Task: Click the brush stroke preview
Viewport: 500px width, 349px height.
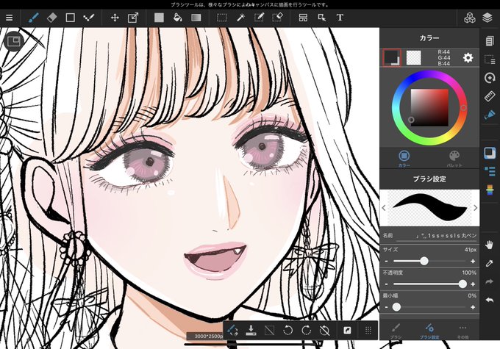Action: point(429,208)
